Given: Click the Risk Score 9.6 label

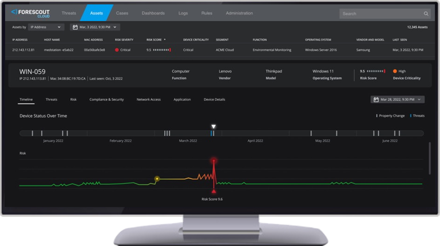Looking at the screenshot, I should [x=212, y=199].
